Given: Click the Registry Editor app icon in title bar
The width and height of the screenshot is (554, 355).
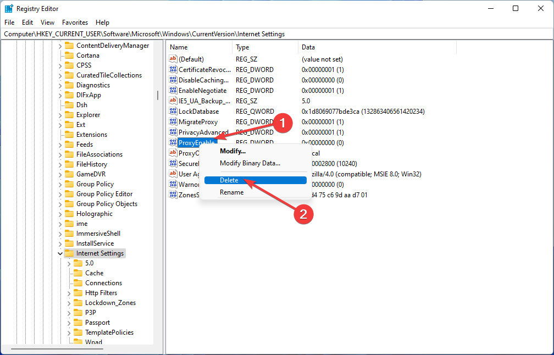Looking at the screenshot, I should point(9,8).
